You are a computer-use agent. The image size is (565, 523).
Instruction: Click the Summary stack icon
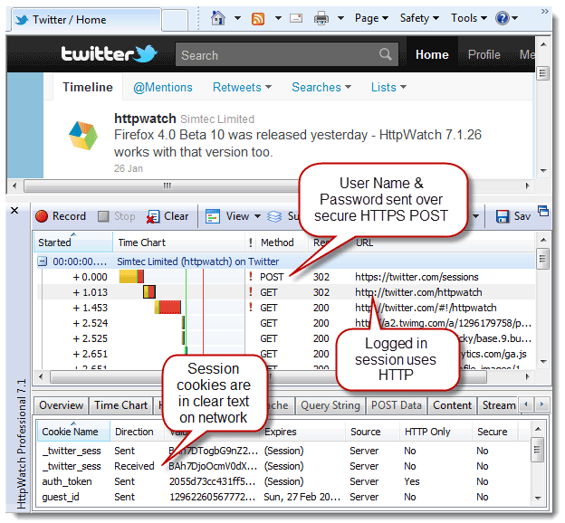274,216
